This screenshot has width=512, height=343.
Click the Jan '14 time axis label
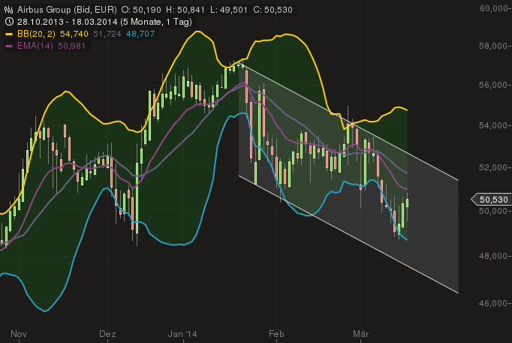click(183, 334)
